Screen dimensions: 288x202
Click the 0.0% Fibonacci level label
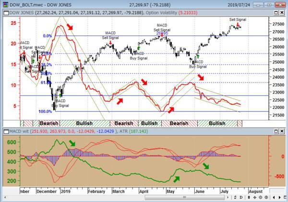pos(48,36)
